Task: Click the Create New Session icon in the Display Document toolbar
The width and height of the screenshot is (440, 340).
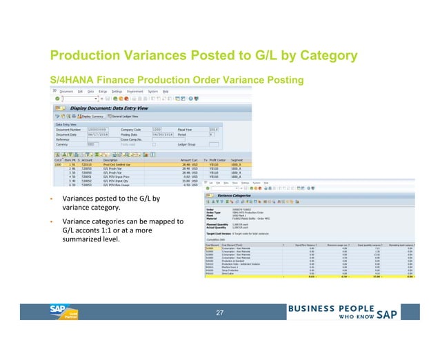Action: 177,99
